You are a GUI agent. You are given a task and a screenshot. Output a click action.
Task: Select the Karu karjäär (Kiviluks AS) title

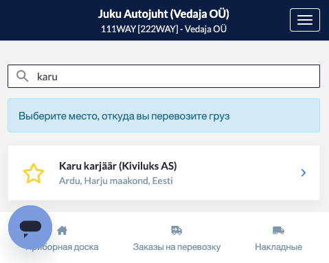118,165
